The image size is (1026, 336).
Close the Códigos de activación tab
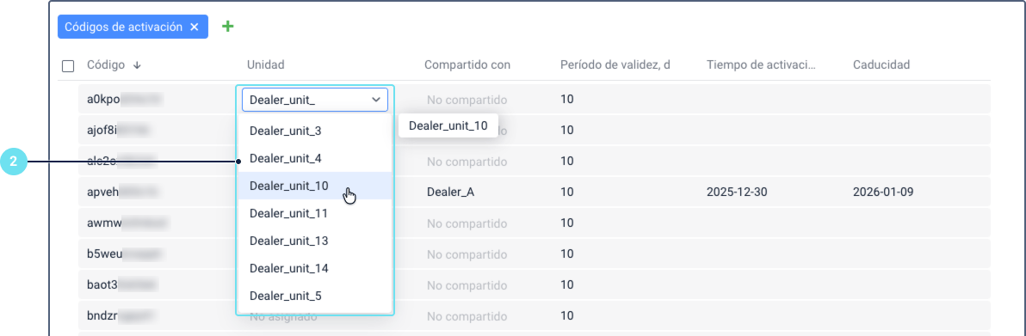point(194,27)
